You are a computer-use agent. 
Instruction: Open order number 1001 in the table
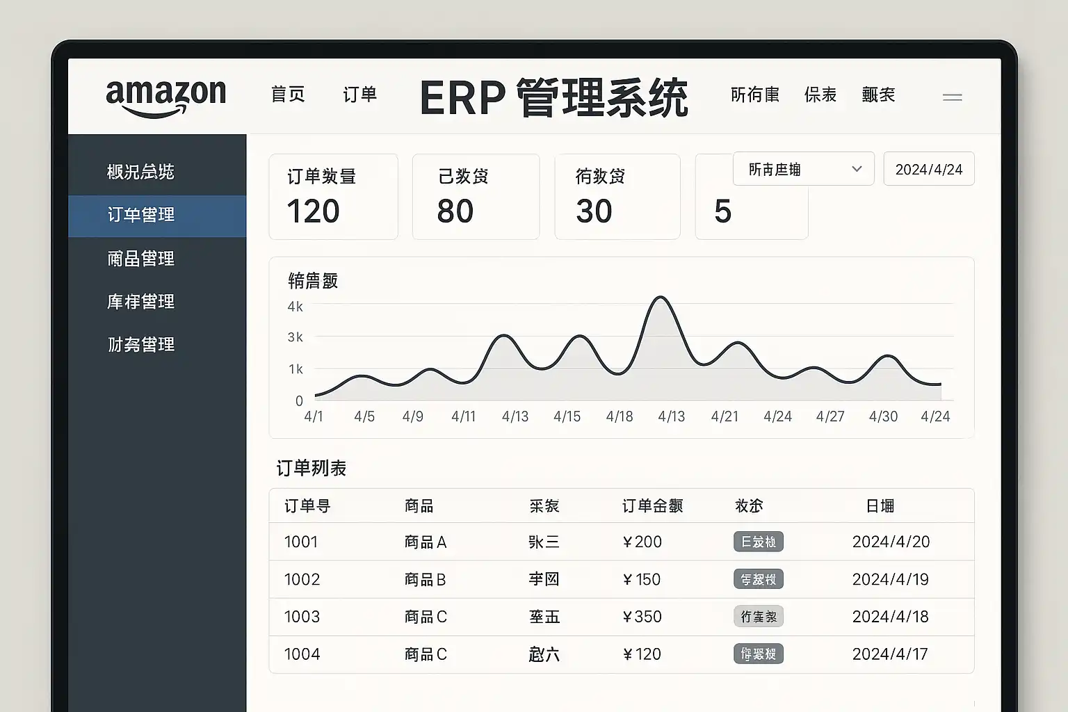(301, 542)
